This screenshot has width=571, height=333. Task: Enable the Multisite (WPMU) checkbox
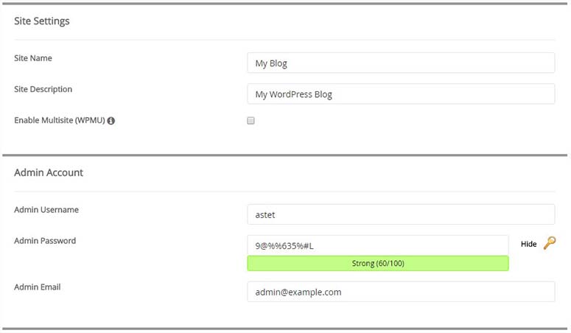click(251, 120)
